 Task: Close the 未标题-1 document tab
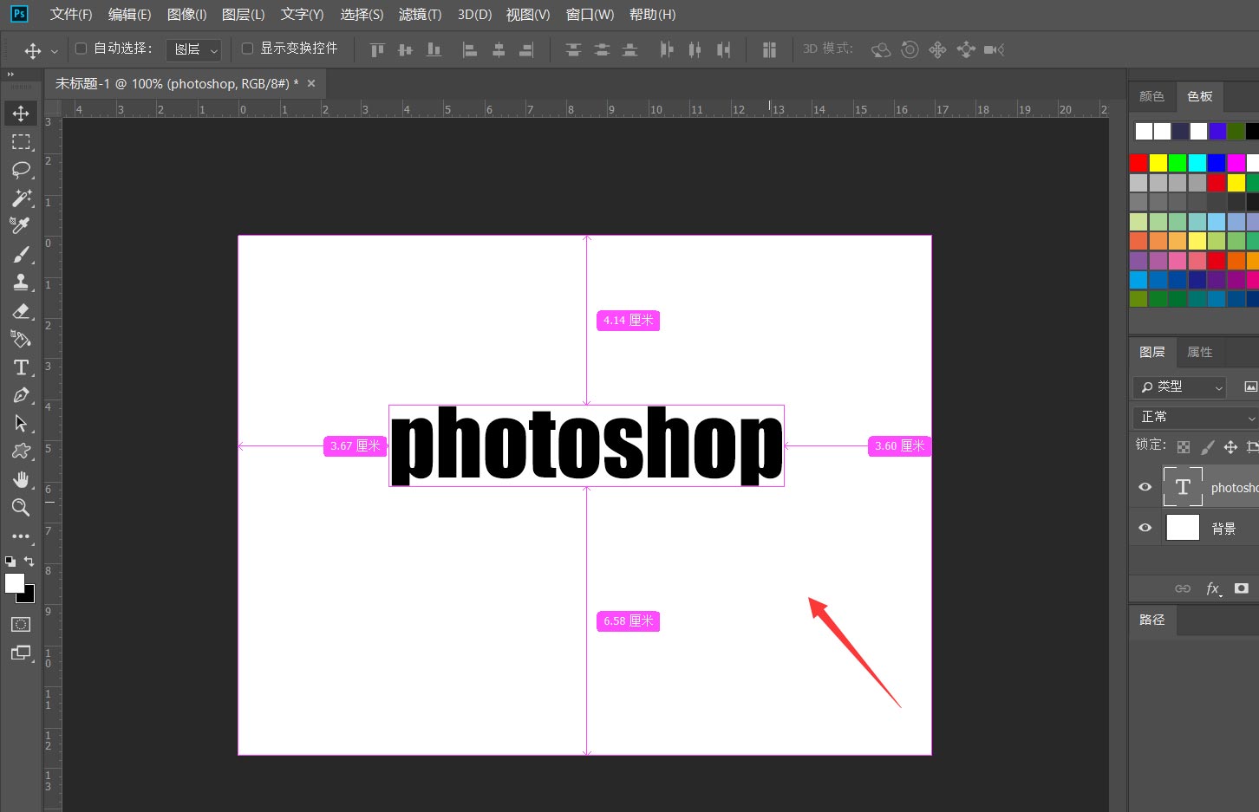pyautogui.click(x=311, y=83)
